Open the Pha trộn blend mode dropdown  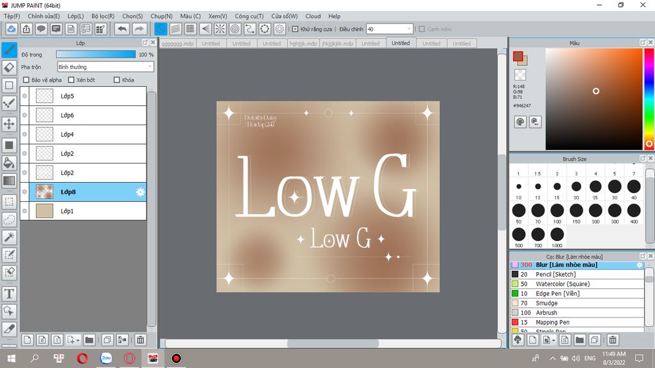(x=105, y=66)
